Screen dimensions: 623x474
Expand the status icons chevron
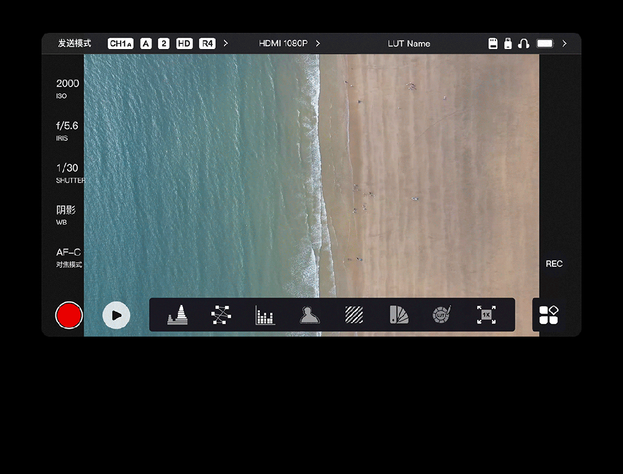[x=564, y=43]
